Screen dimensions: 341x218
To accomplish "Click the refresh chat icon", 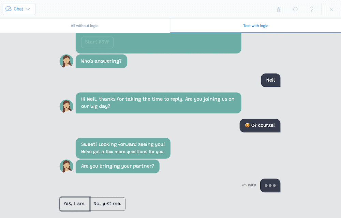I will tap(295, 9).
